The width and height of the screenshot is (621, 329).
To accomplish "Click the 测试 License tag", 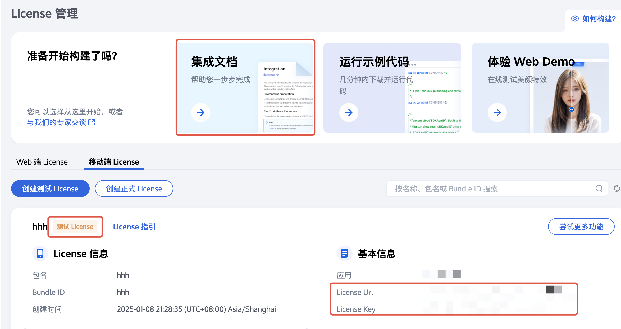I will coord(75,227).
